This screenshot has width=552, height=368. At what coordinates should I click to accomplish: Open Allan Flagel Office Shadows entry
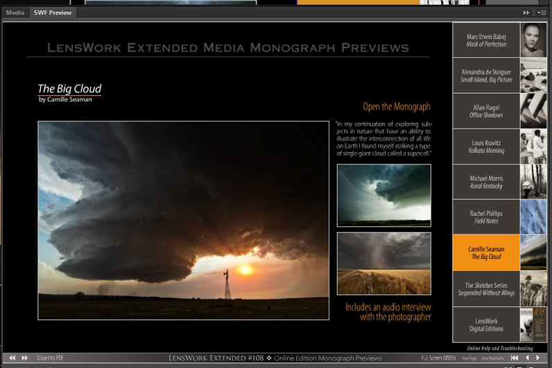click(x=486, y=111)
